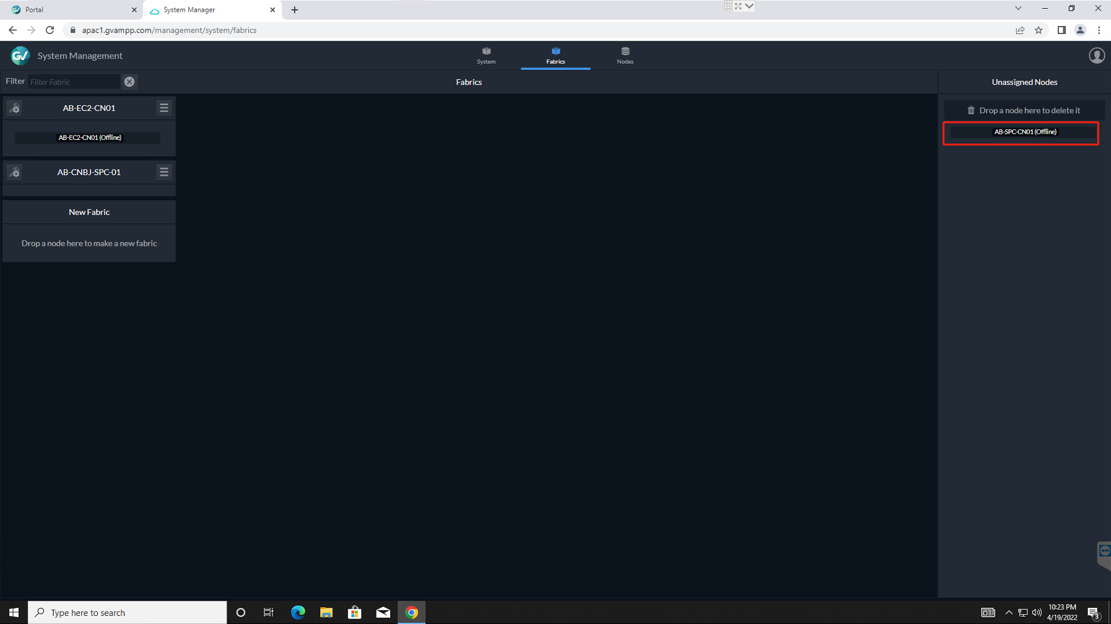Switch to the Nodes tab
Image resolution: width=1111 pixels, height=624 pixels.
[625, 56]
